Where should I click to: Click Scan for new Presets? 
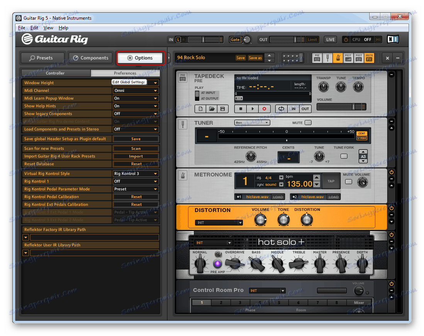(x=136, y=149)
